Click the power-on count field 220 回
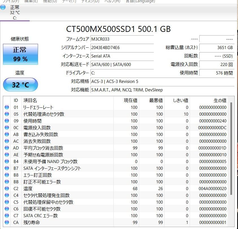The height and width of the screenshot is (229, 238). pyautogui.click(x=217, y=65)
